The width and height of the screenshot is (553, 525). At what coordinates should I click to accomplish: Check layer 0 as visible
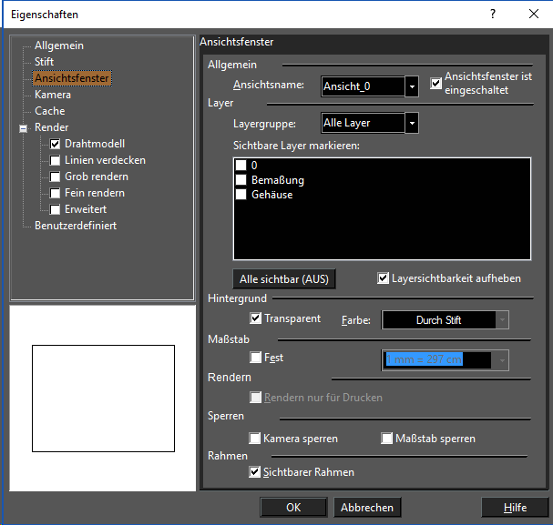tap(241, 165)
